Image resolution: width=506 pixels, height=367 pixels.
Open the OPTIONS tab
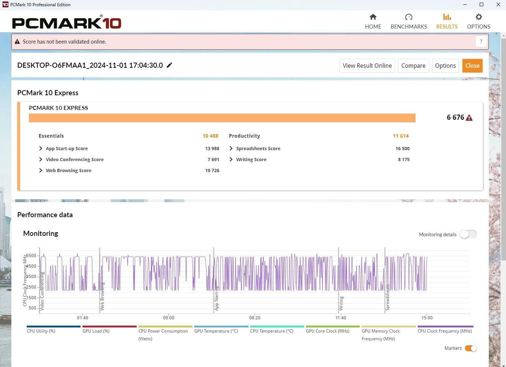479,21
